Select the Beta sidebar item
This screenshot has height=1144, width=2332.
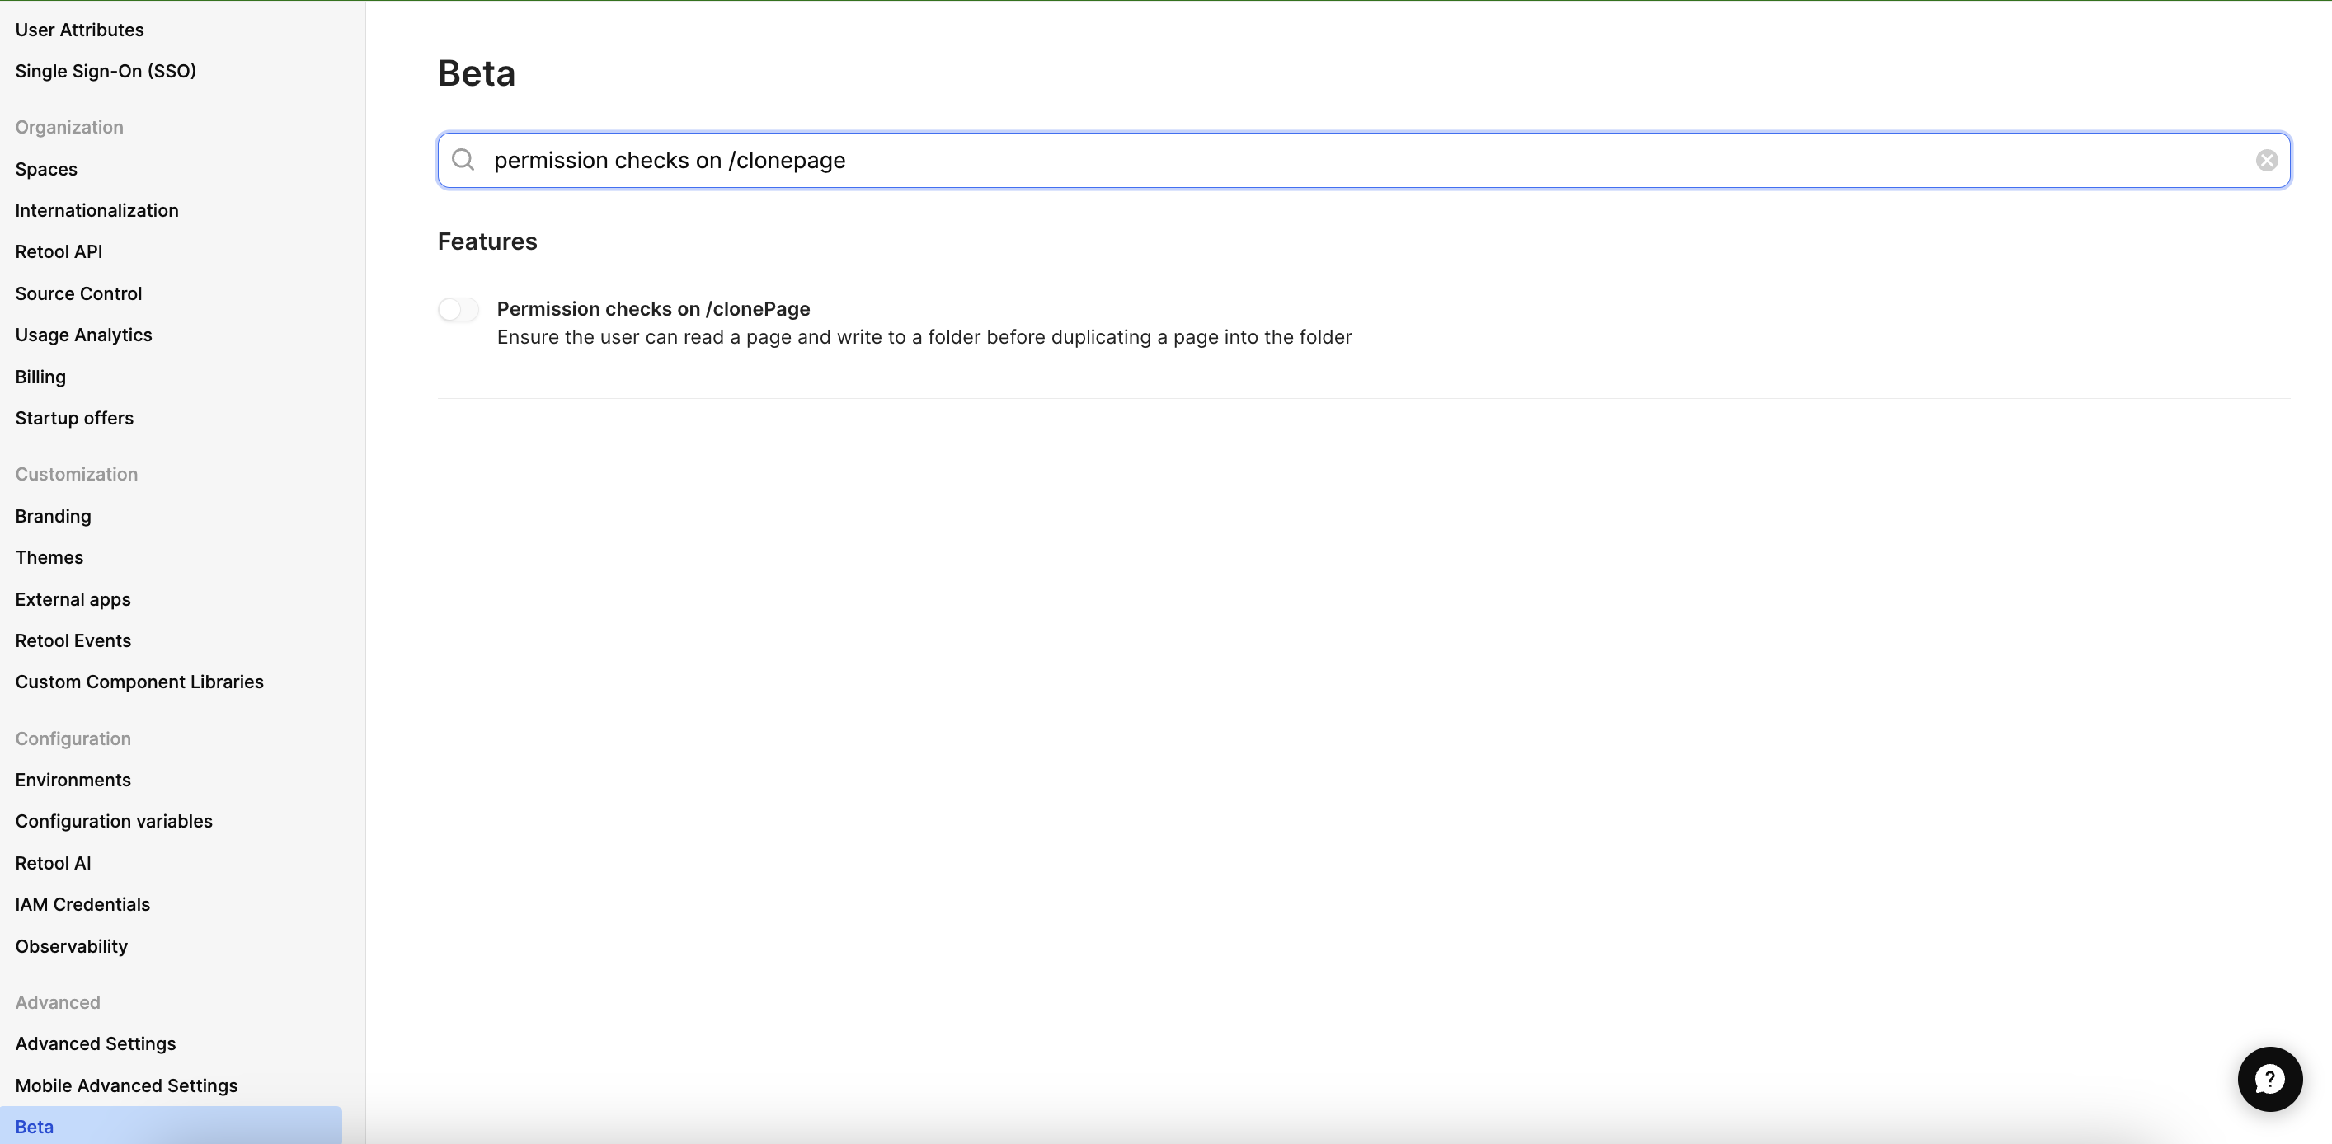coord(171,1126)
